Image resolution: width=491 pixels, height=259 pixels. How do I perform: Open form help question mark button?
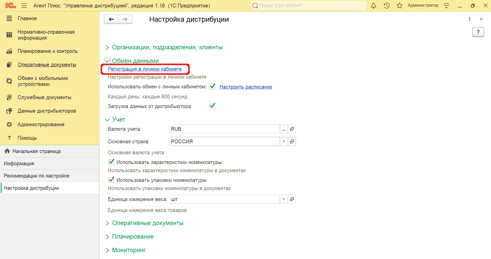click(x=478, y=32)
